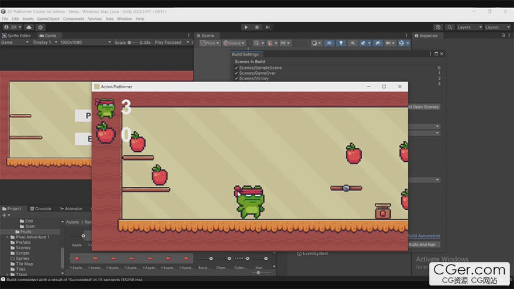The width and height of the screenshot is (514, 289).
Task: Click the Step frame button
Action: point(268,27)
